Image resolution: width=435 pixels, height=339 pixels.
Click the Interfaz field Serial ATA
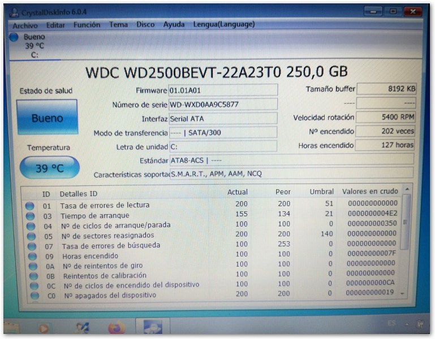223,119
